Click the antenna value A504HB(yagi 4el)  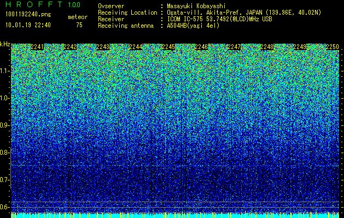[193, 26]
